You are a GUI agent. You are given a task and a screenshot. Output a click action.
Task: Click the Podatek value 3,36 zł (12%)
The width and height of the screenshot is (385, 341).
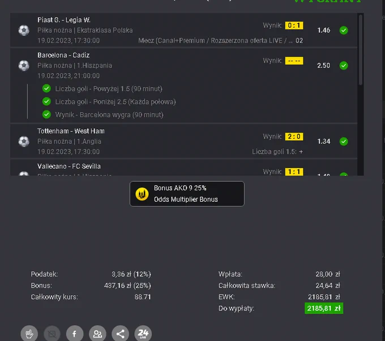[131, 274]
